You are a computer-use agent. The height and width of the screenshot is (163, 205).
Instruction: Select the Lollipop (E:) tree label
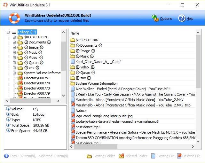[27, 32]
